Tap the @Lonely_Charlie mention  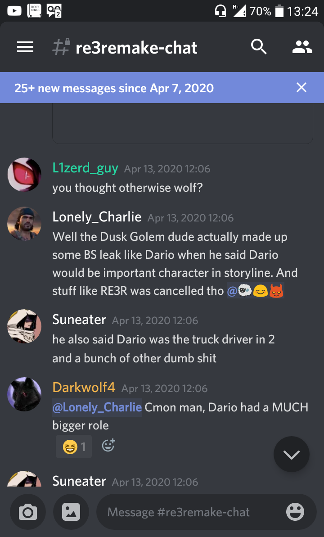point(97,407)
